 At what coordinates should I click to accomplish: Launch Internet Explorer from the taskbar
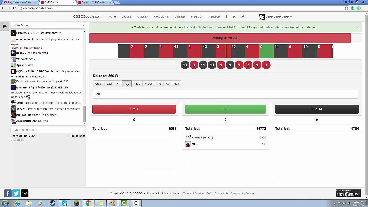(x=17, y=203)
